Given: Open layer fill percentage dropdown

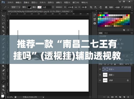Looking at the screenshot, I should pos(131,64).
